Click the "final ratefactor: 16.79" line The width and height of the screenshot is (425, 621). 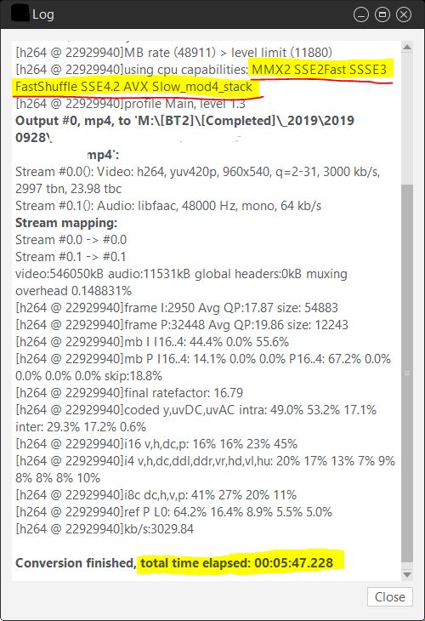[x=129, y=393]
